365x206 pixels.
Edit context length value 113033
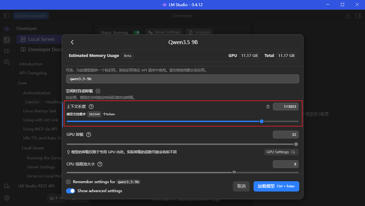[x=286, y=107]
